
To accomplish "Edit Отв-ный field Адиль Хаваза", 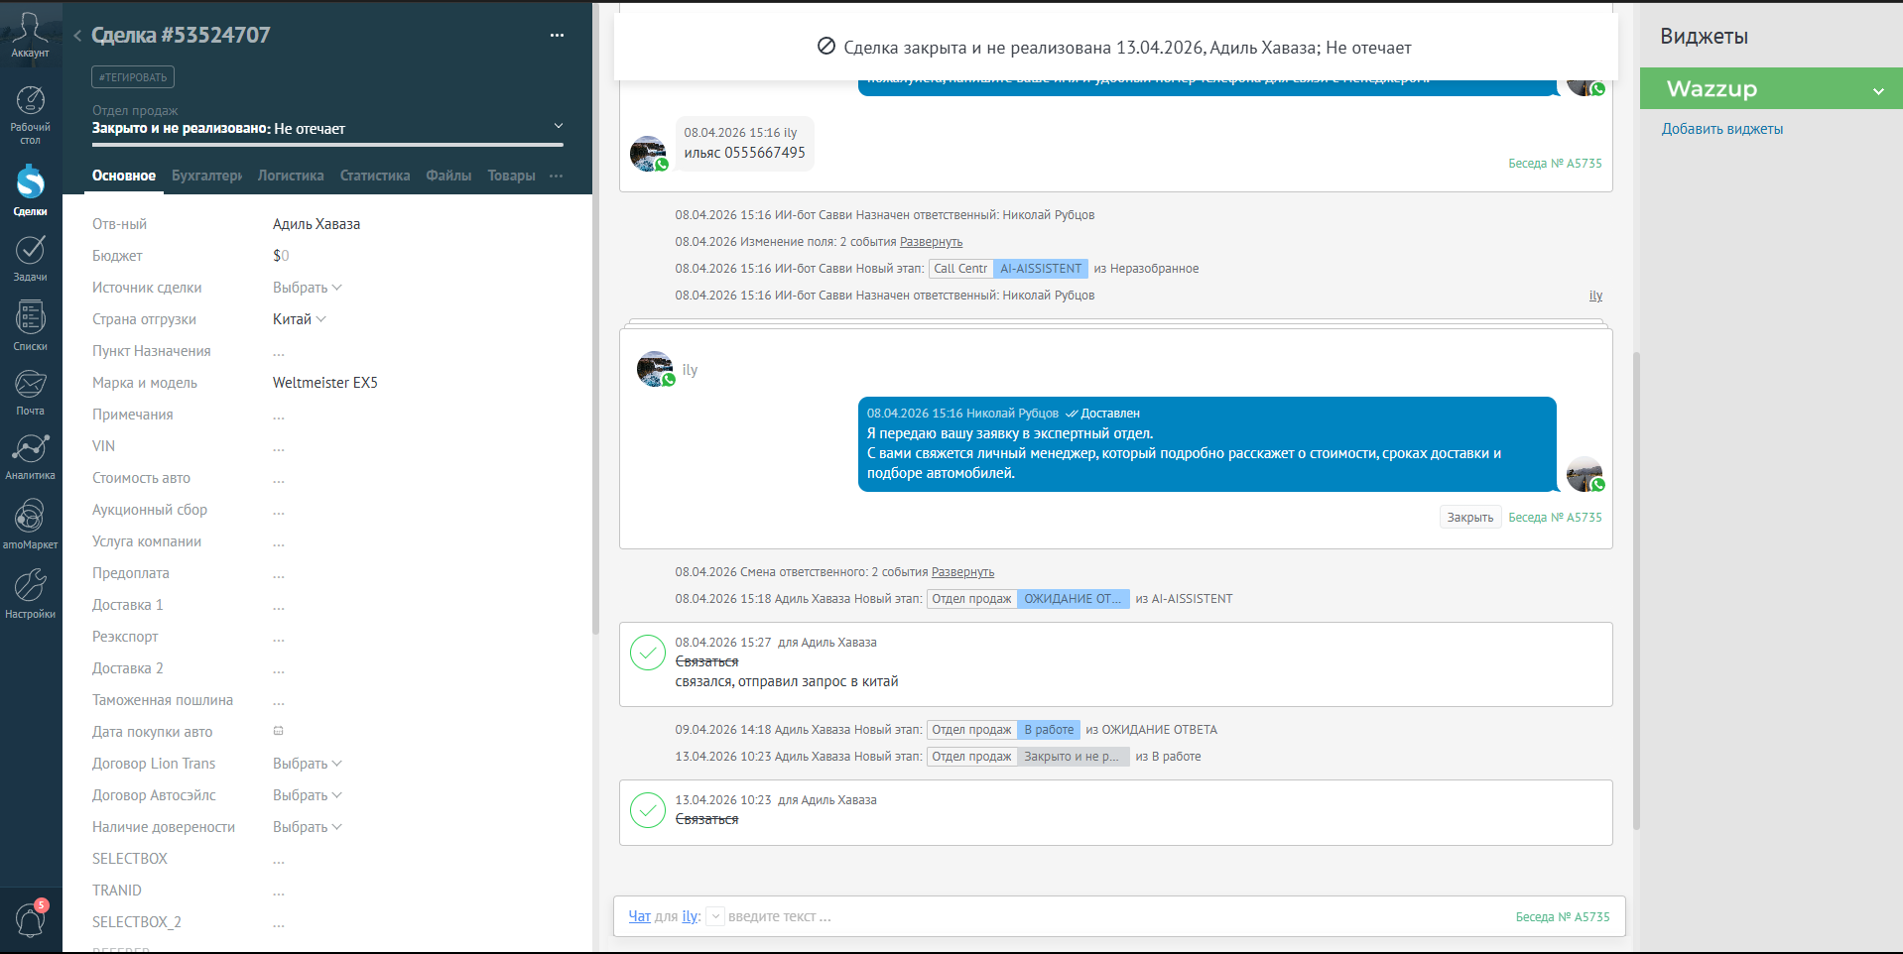I will tap(317, 224).
